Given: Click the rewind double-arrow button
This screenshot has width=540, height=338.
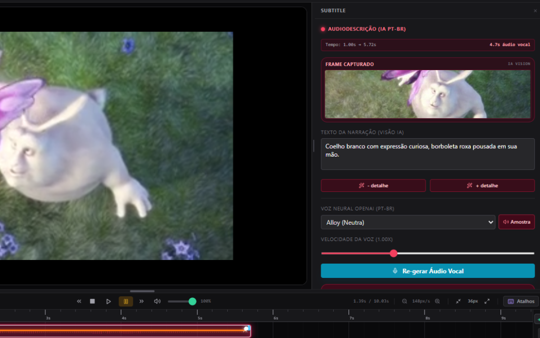Looking at the screenshot, I should pos(79,301).
